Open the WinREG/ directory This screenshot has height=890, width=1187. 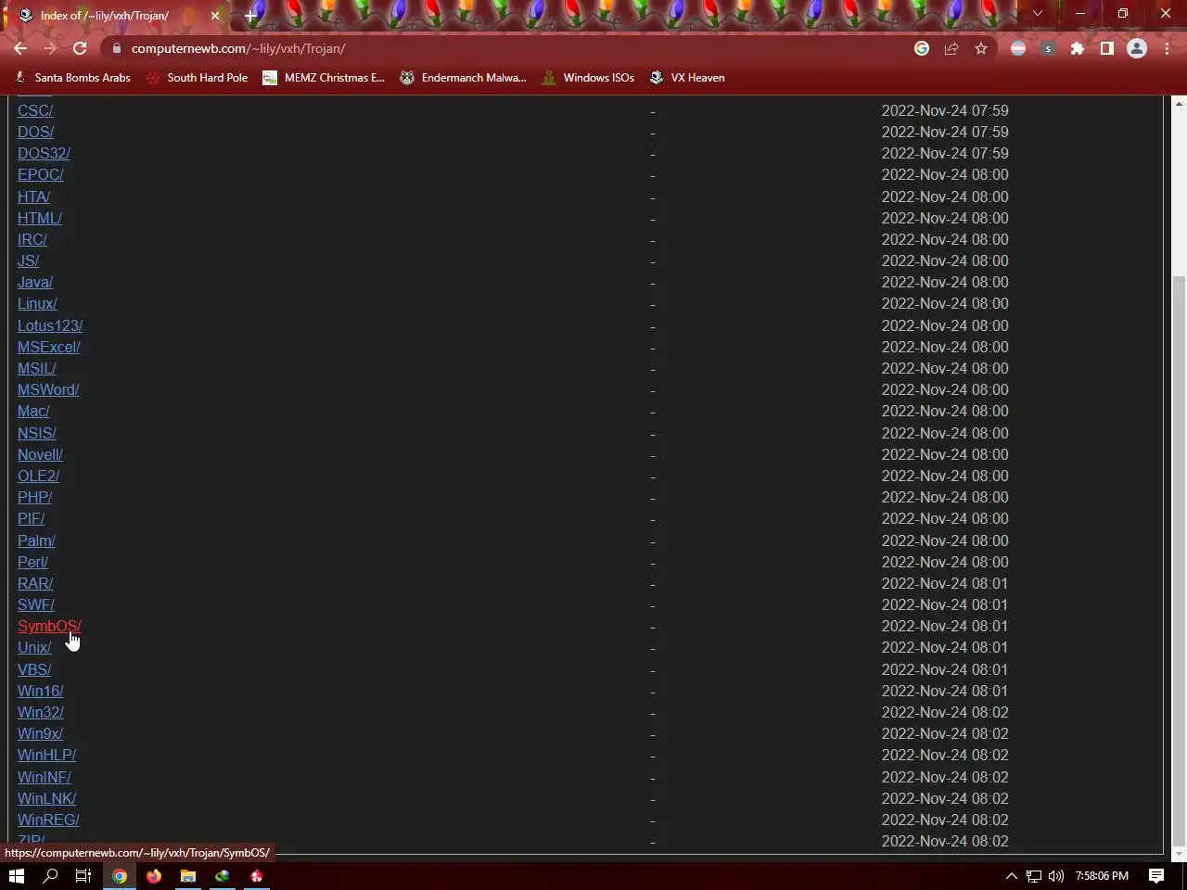click(x=48, y=820)
